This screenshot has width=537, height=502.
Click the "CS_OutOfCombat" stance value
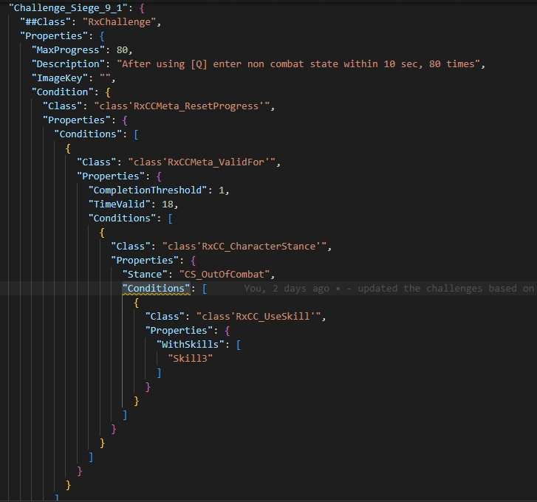226,274
